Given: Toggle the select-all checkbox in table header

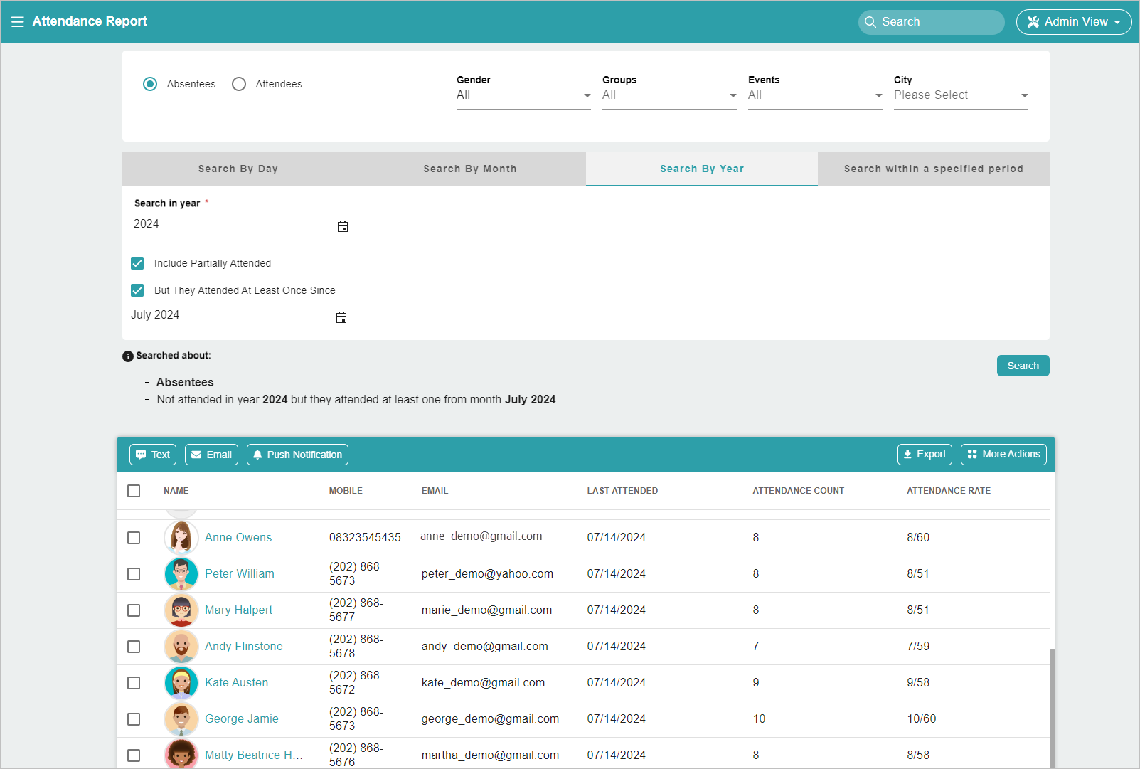Looking at the screenshot, I should [x=134, y=491].
